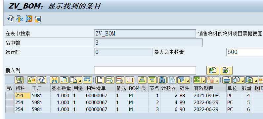Click the 数量 column header

247,88
